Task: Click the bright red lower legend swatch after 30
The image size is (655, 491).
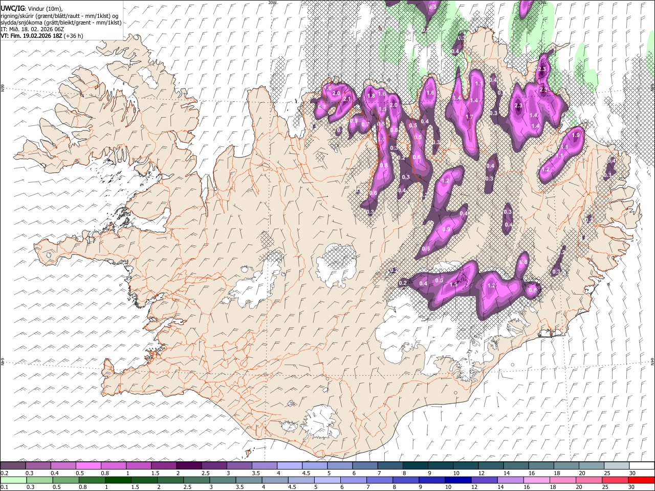Action: pos(641,480)
